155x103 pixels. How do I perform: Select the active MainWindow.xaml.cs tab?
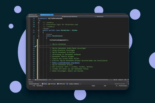click(45, 15)
